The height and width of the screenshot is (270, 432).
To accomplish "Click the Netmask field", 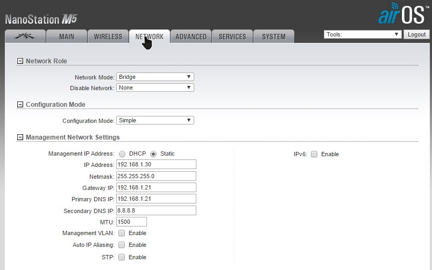I will 156,176.
